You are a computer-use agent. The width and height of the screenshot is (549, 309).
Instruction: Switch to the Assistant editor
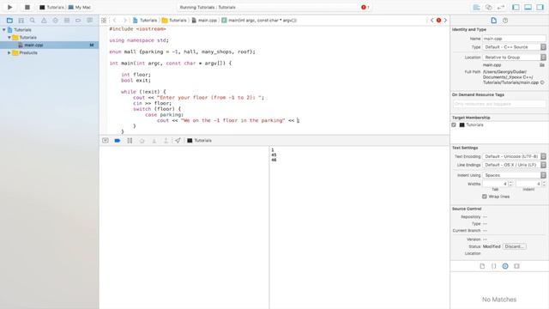pos(488,7)
